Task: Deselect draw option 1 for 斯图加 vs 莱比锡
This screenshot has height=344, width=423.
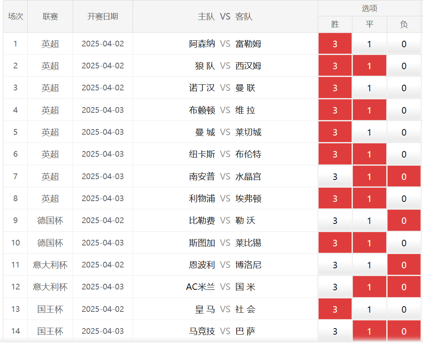Action: pos(369,243)
